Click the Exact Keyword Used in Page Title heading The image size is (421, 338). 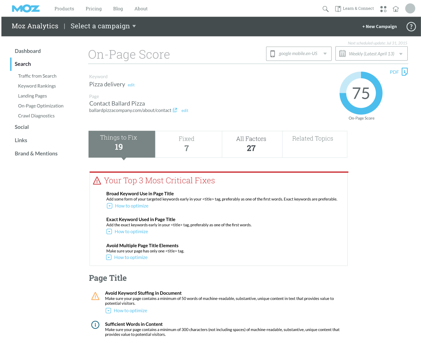[141, 220]
